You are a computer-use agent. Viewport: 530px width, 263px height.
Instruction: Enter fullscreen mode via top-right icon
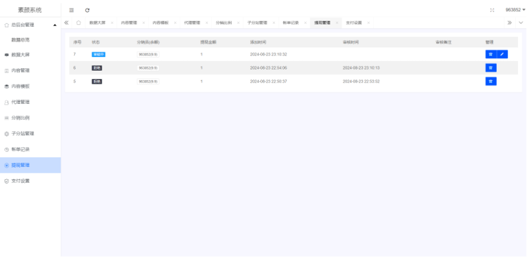[x=492, y=10]
